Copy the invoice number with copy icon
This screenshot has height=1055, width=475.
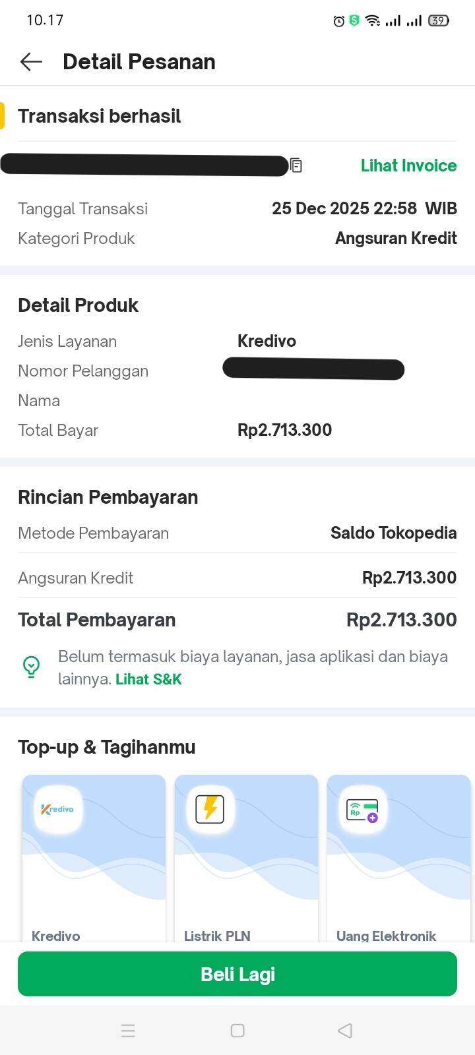tap(296, 166)
